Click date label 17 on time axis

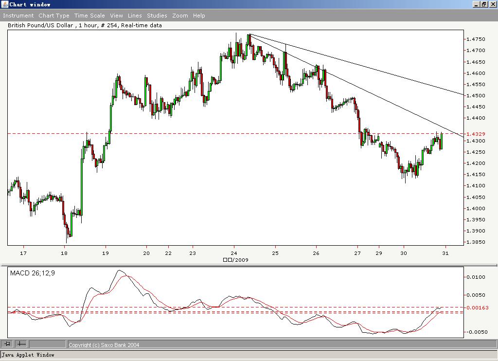[23, 253]
